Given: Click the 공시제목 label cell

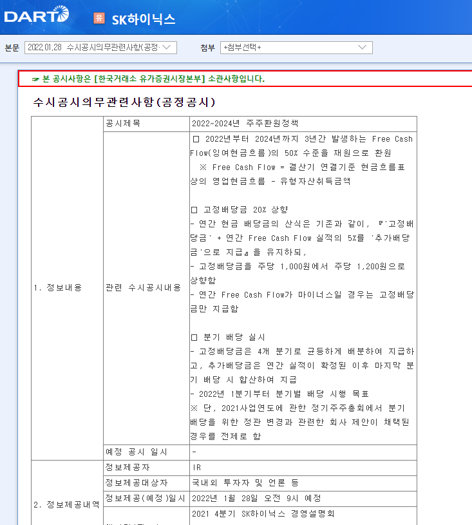Looking at the screenshot, I should (x=147, y=124).
